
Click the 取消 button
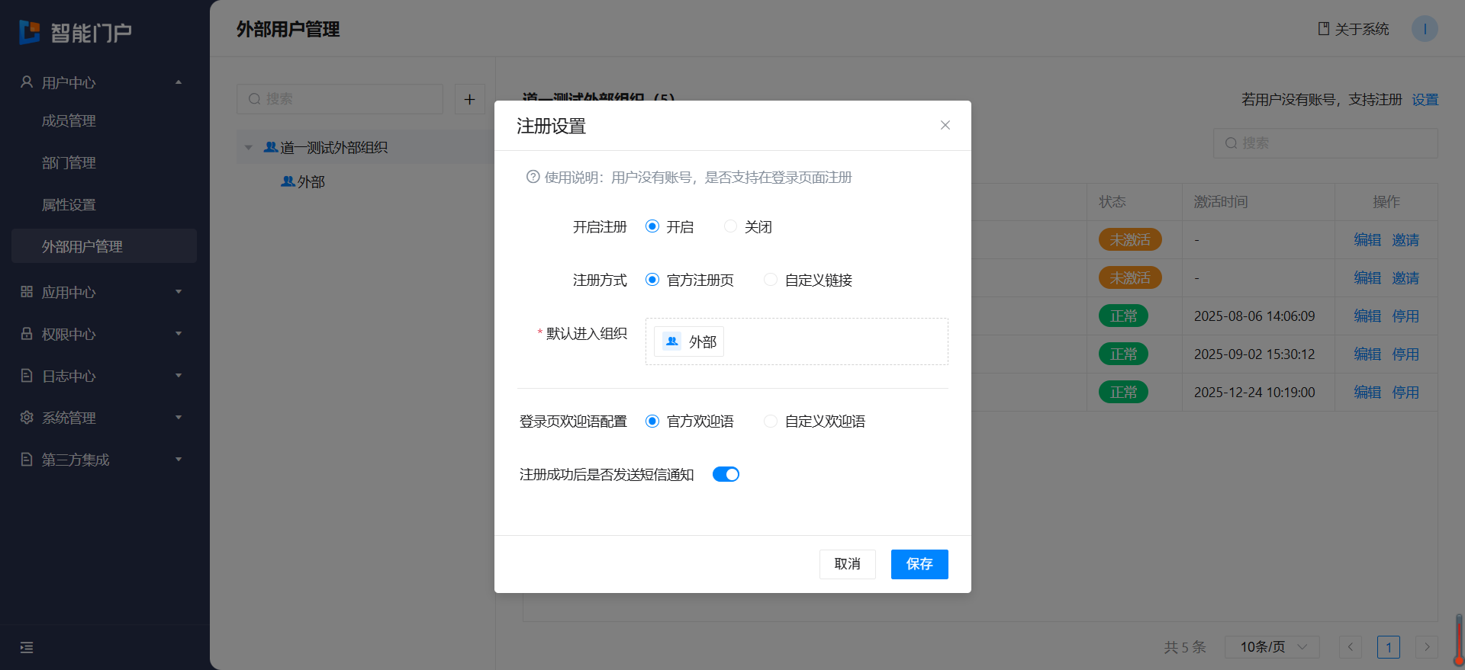coord(847,564)
